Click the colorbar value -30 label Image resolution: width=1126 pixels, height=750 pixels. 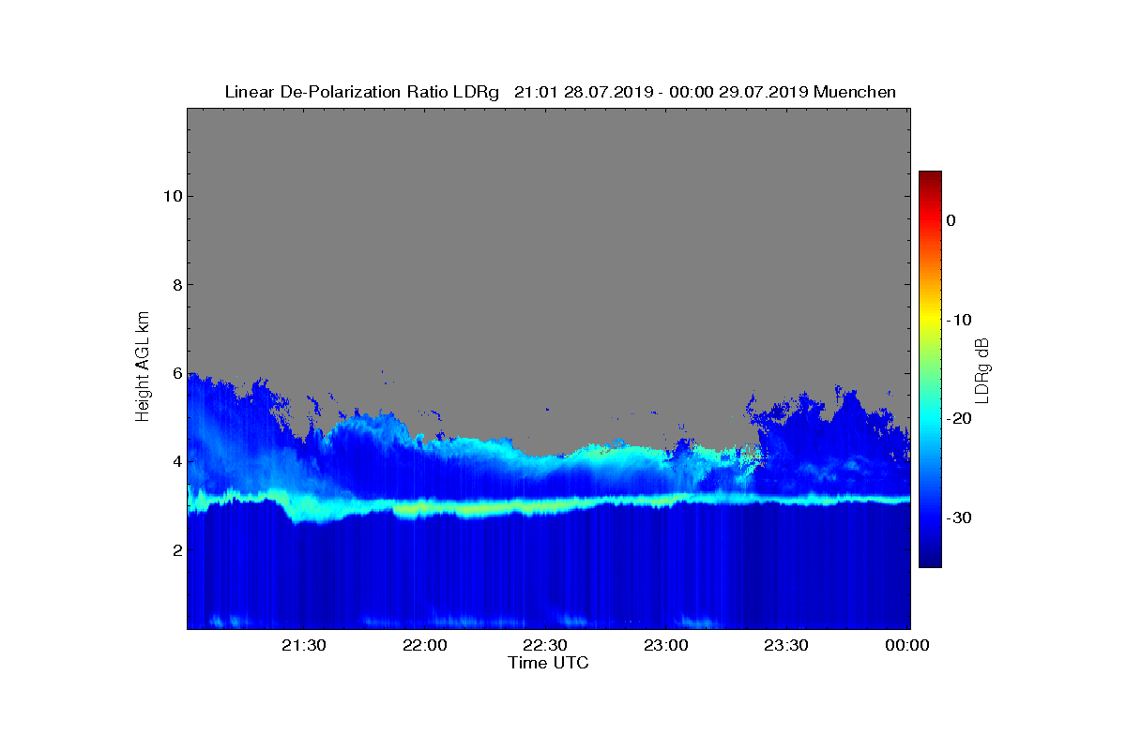pyautogui.click(x=958, y=518)
